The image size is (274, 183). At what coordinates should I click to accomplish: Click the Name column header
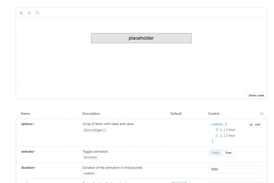25,114
